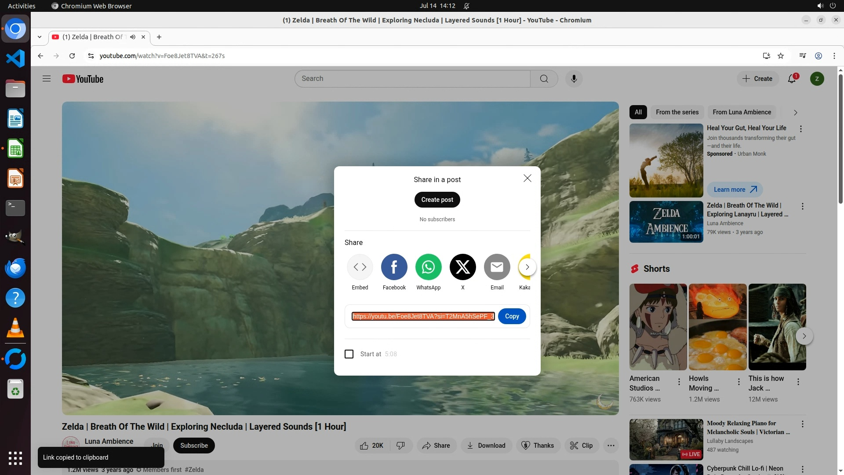Click the Email share icon
The height and width of the screenshot is (475, 844).
pyautogui.click(x=497, y=267)
